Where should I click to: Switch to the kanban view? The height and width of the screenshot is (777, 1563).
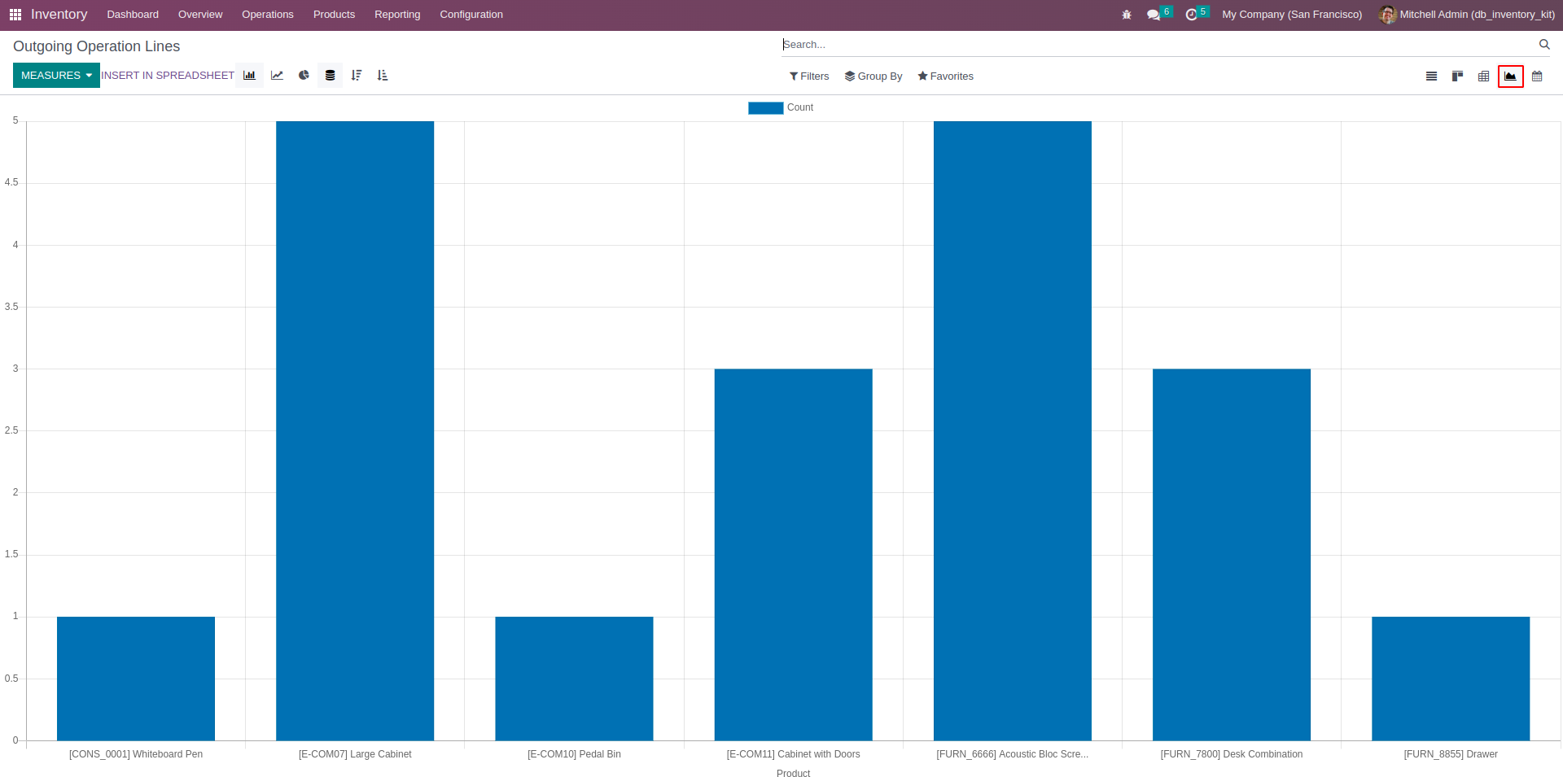pyautogui.click(x=1457, y=76)
